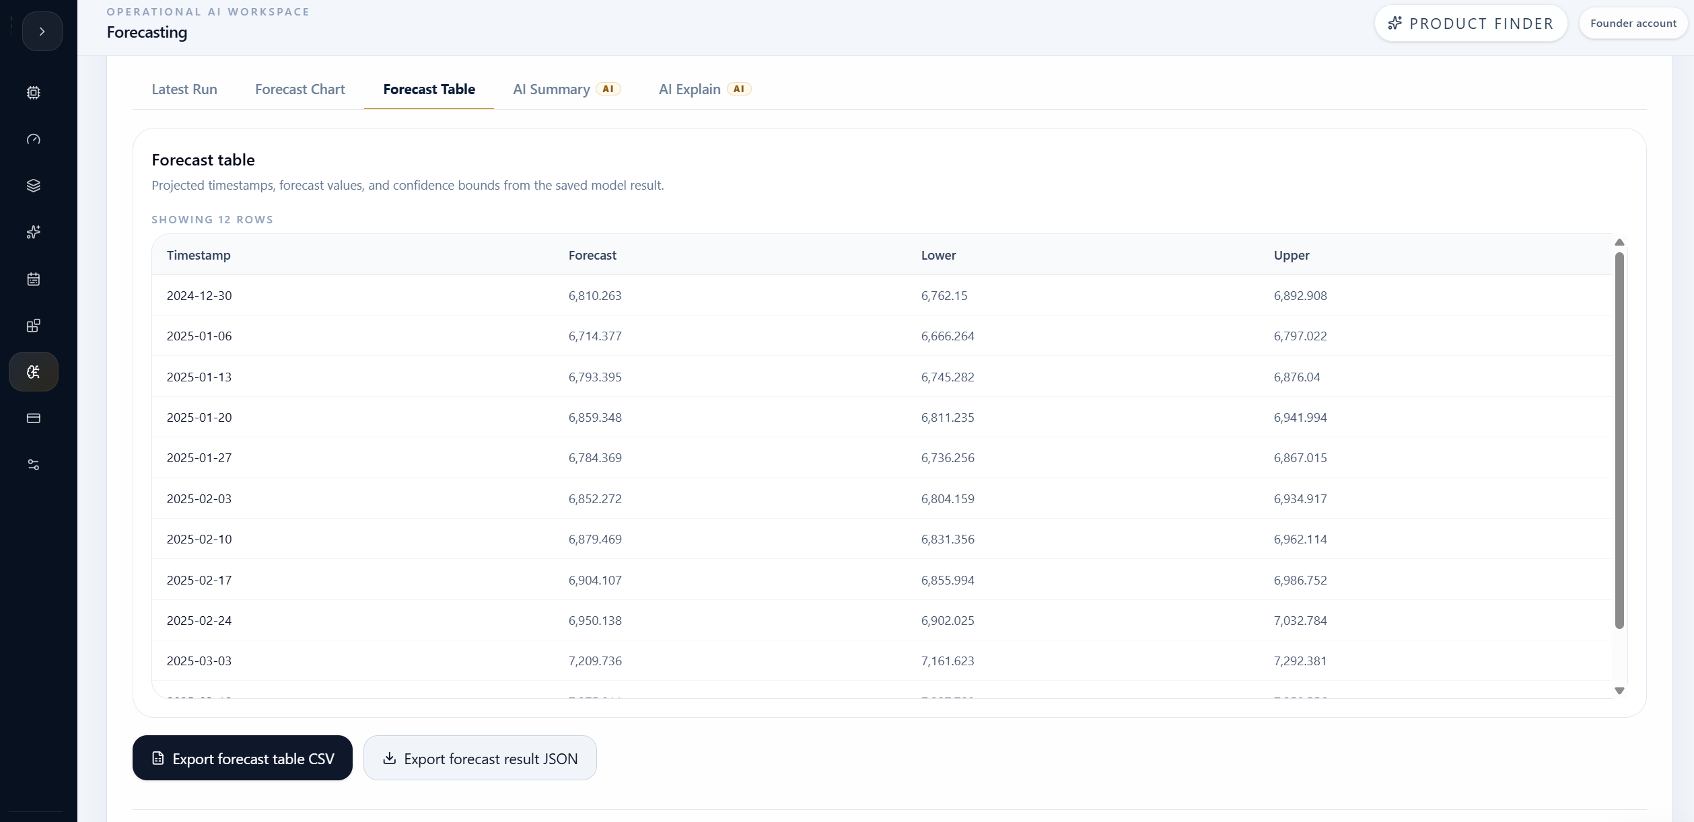The image size is (1694, 822).
Task: Open the sparkles AI icon in sidebar
Action: (x=34, y=232)
